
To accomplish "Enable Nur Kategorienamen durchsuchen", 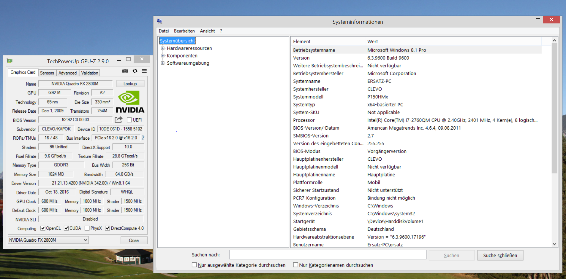I will [x=295, y=265].
